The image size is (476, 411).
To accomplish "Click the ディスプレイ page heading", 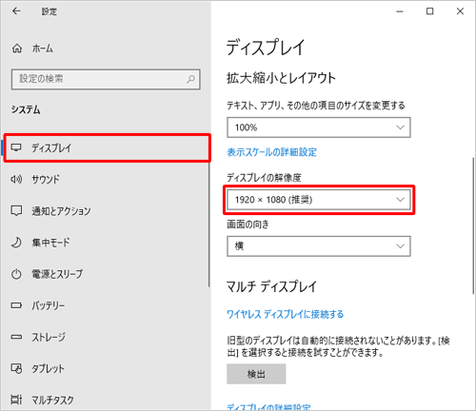I will click(266, 48).
